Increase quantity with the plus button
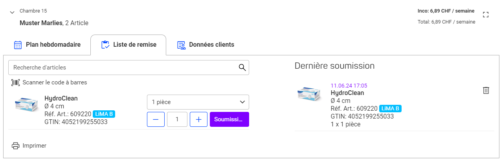 click(198, 119)
